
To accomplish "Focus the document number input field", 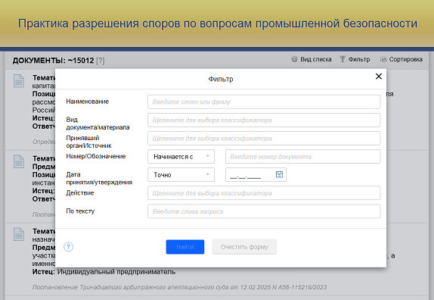I will (x=302, y=157).
